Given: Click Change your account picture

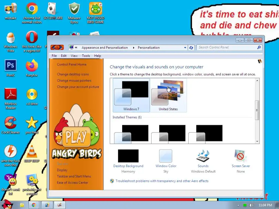Looking at the screenshot, I should tap(78, 87).
